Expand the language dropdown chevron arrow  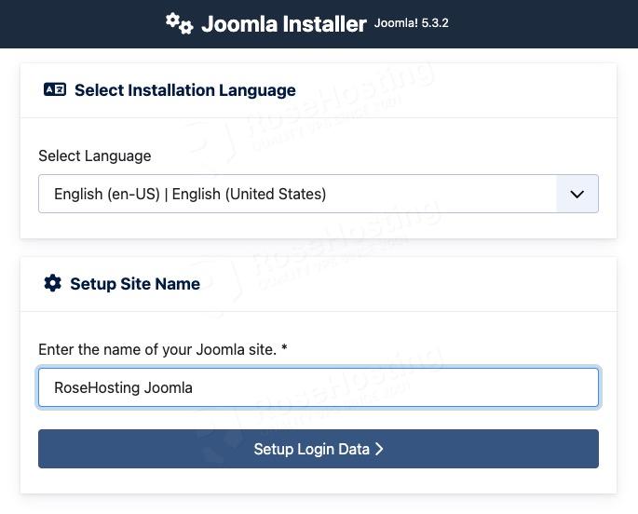(x=577, y=195)
